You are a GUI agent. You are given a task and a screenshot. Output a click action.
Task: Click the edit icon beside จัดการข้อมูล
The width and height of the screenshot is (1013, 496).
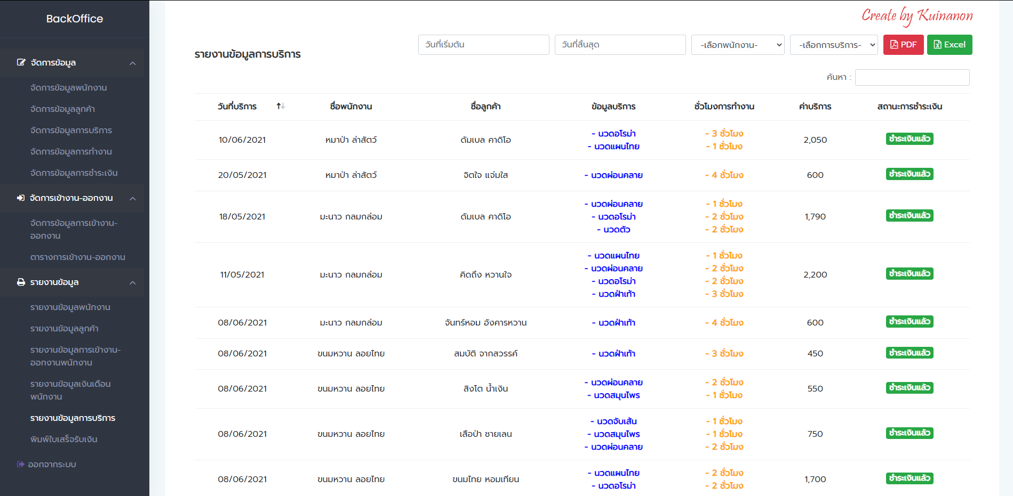pyautogui.click(x=21, y=62)
